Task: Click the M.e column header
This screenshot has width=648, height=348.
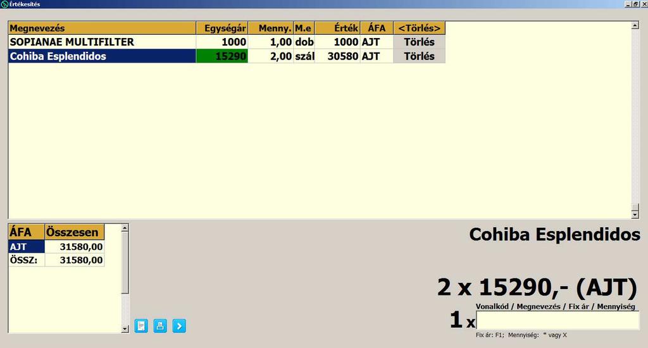Action: click(x=304, y=28)
